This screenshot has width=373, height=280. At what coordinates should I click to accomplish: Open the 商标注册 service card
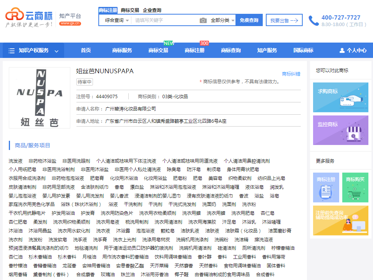326,188
